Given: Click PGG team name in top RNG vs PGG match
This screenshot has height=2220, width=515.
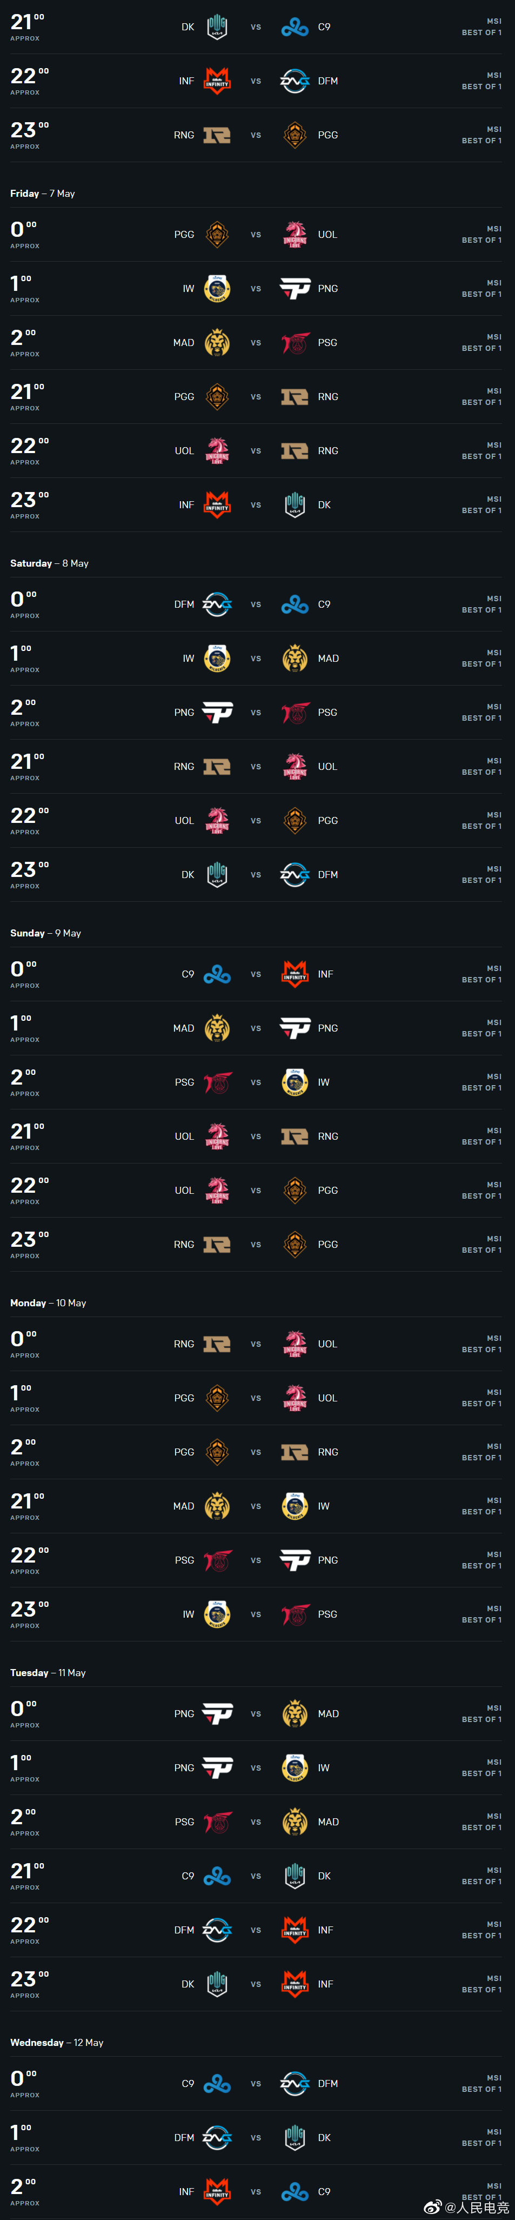Looking at the screenshot, I should click(x=327, y=135).
